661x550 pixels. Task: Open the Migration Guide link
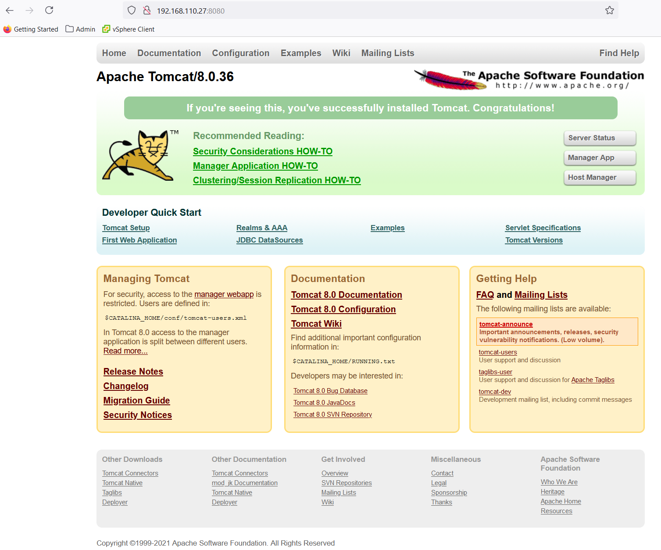136,400
